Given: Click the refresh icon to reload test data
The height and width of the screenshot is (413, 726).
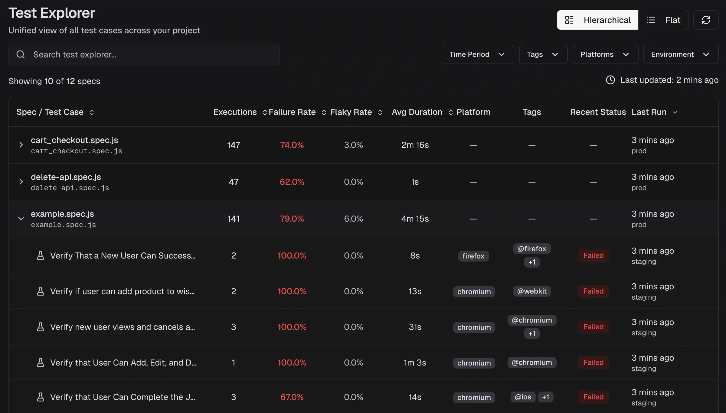Looking at the screenshot, I should [x=706, y=20].
